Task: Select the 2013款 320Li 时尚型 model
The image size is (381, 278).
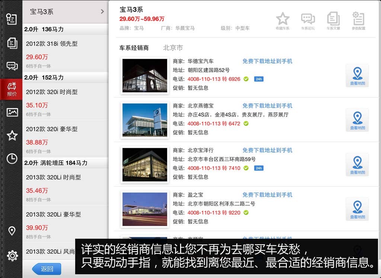Action: [65, 187]
